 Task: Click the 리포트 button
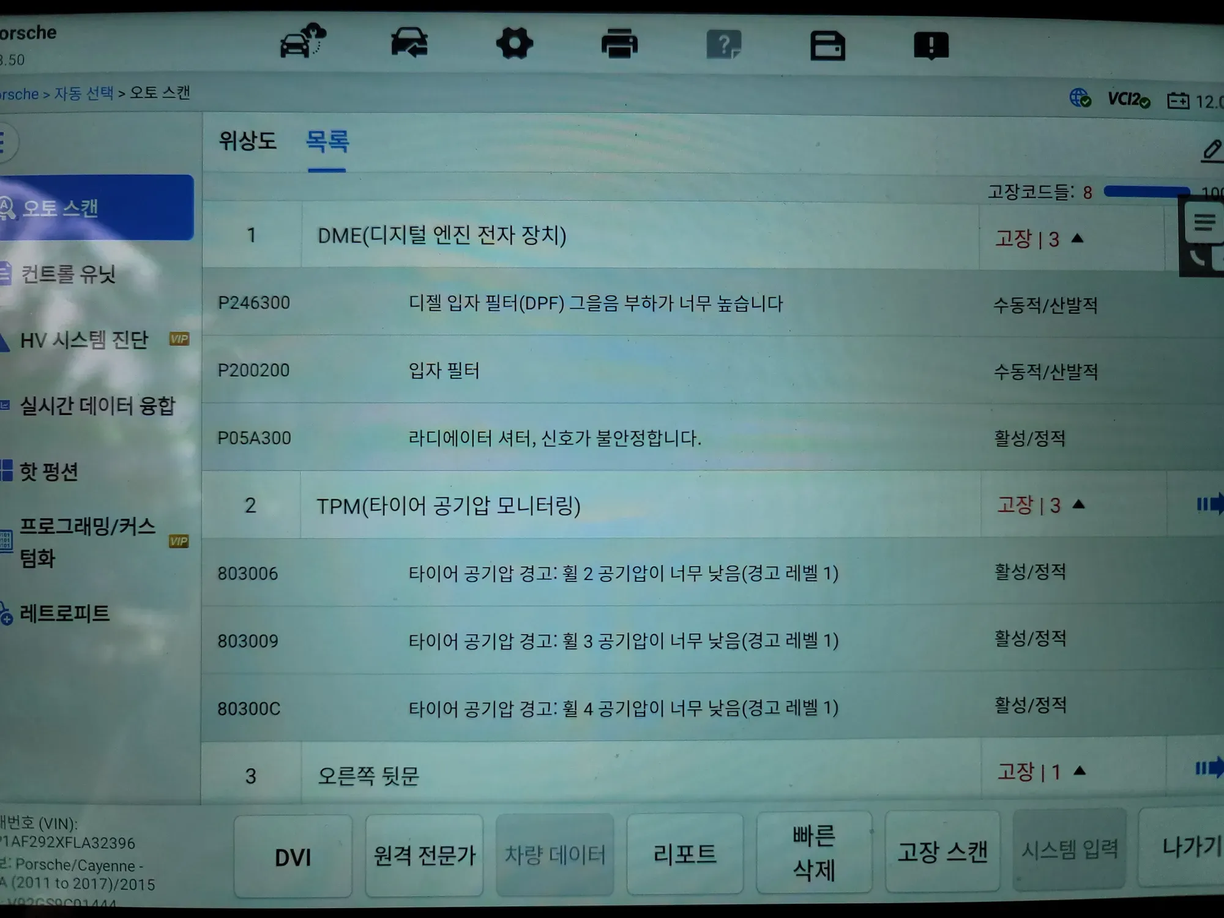pos(685,853)
